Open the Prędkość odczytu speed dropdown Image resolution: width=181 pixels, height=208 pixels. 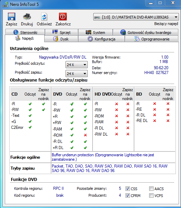76,65
